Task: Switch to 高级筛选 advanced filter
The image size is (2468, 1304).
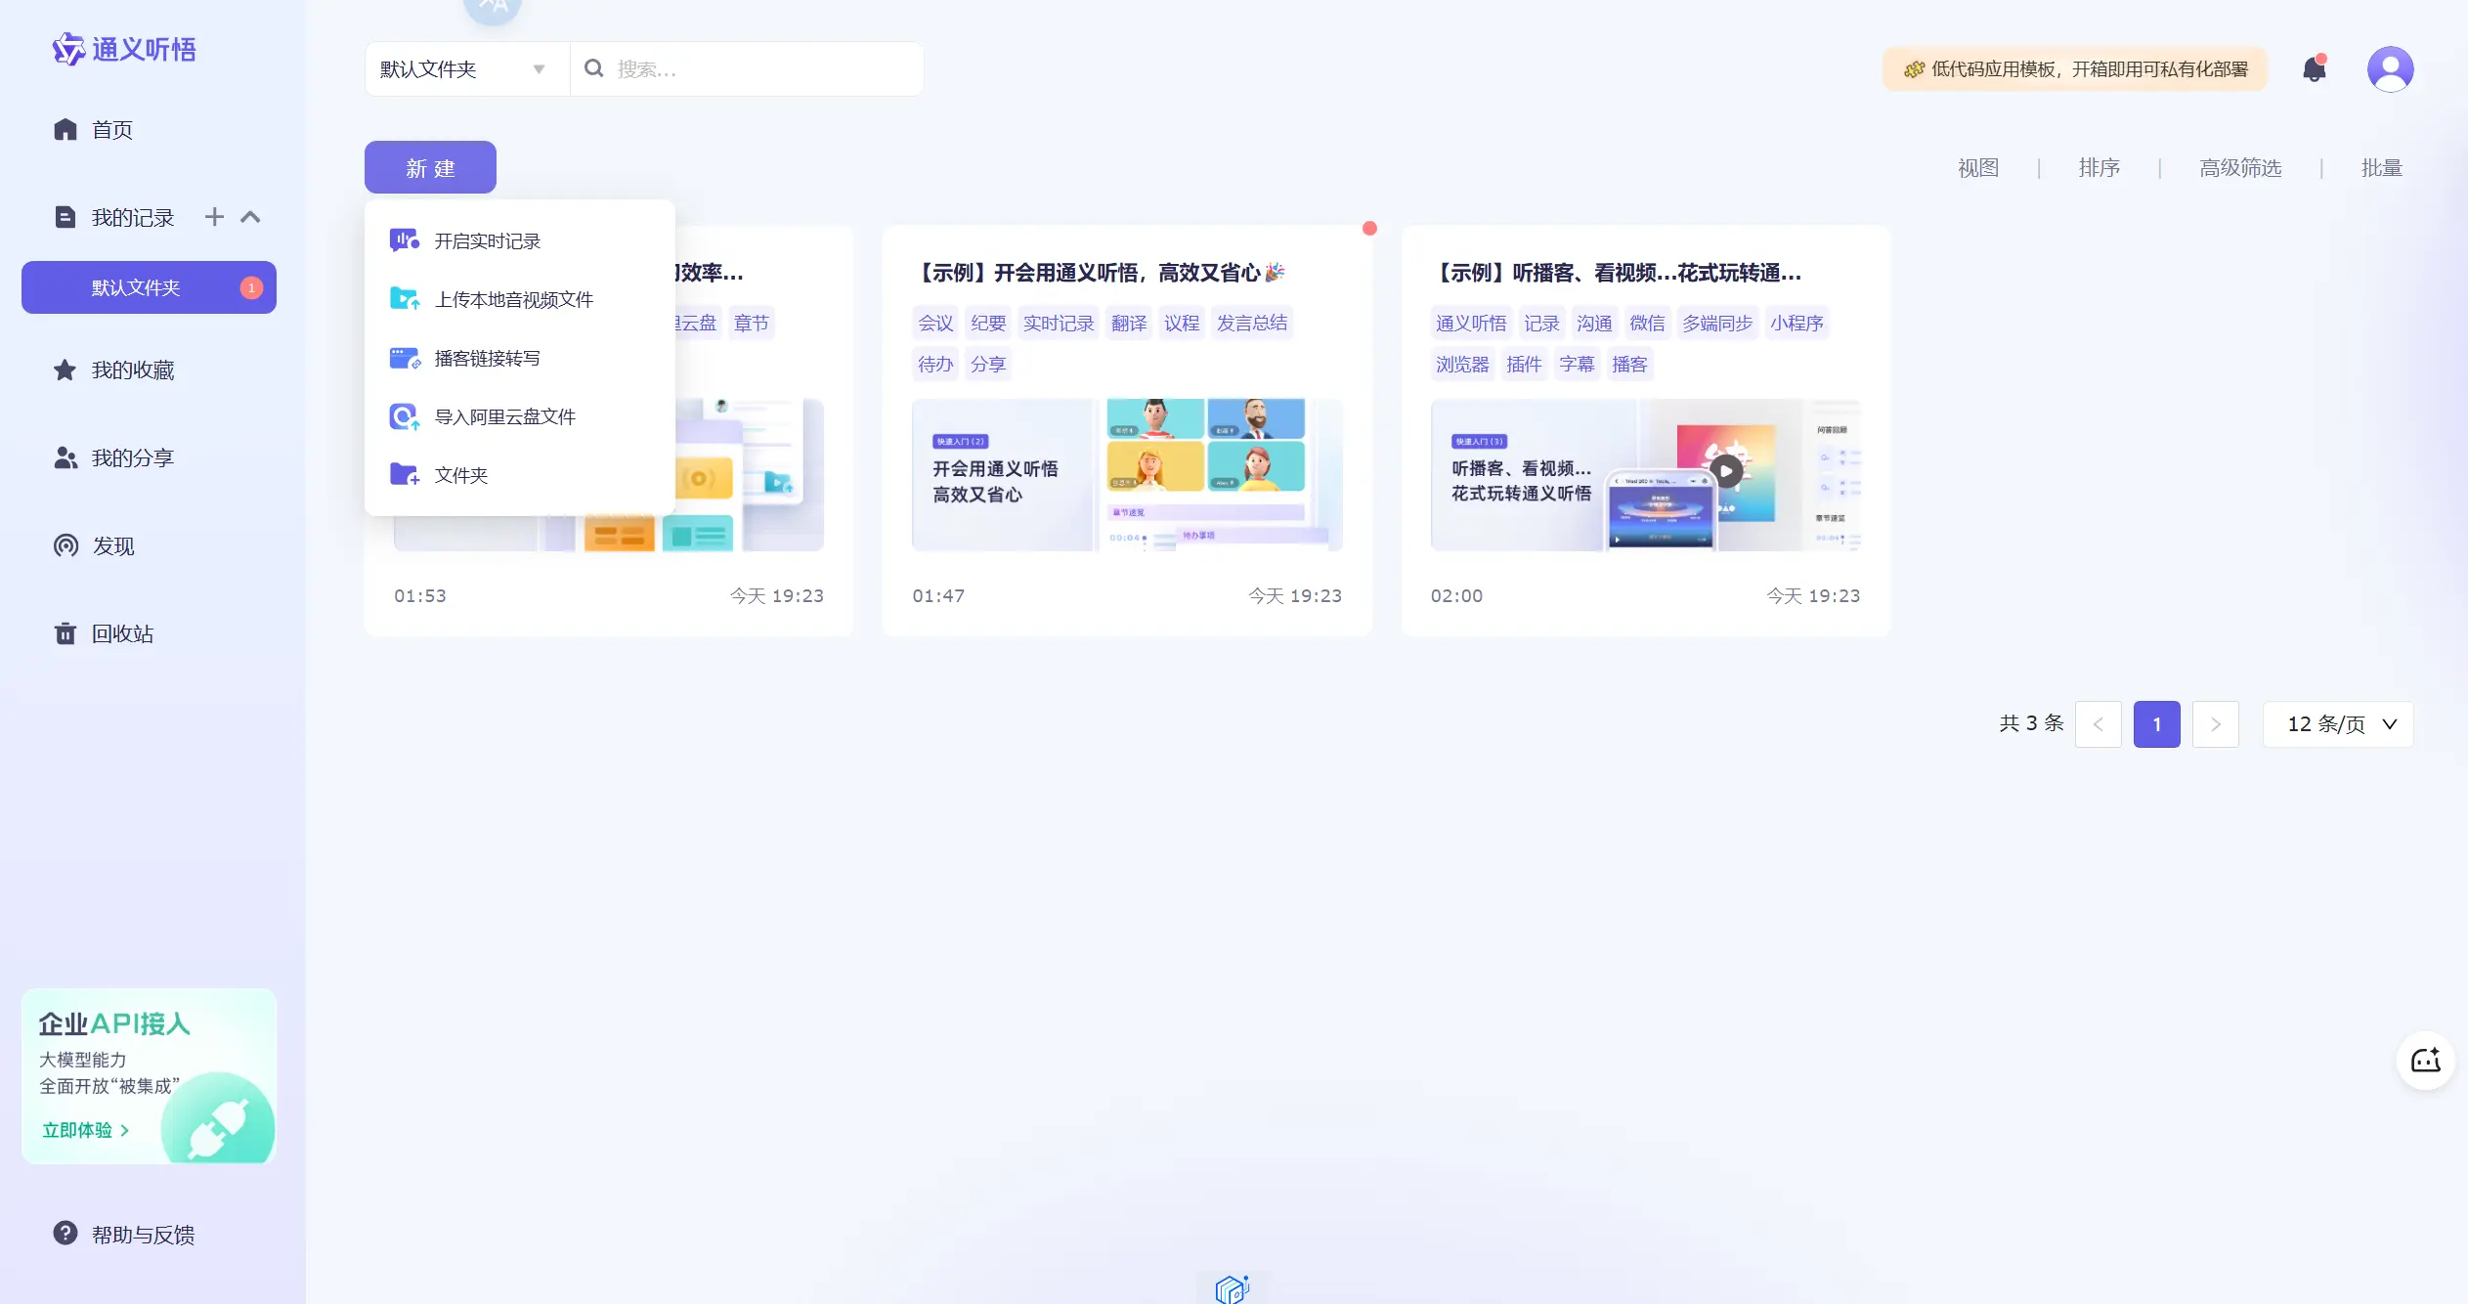Action: click(x=2239, y=167)
